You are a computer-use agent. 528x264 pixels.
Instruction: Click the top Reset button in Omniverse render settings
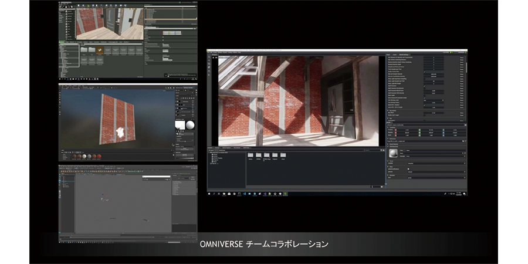coord(462,57)
